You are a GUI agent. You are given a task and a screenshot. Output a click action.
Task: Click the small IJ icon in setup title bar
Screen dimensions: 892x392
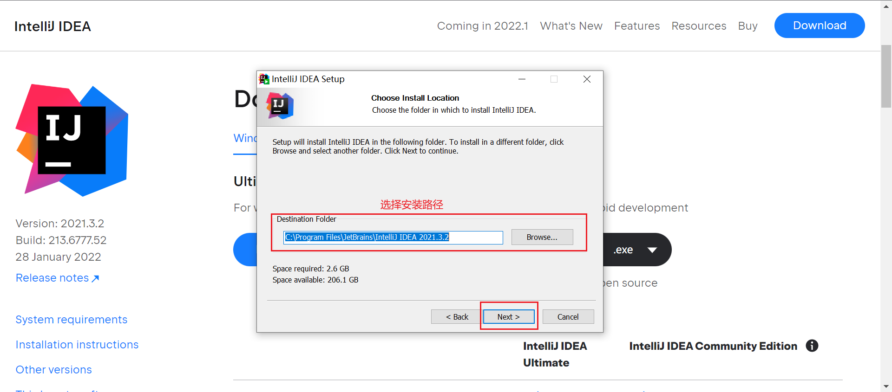[264, 79]
